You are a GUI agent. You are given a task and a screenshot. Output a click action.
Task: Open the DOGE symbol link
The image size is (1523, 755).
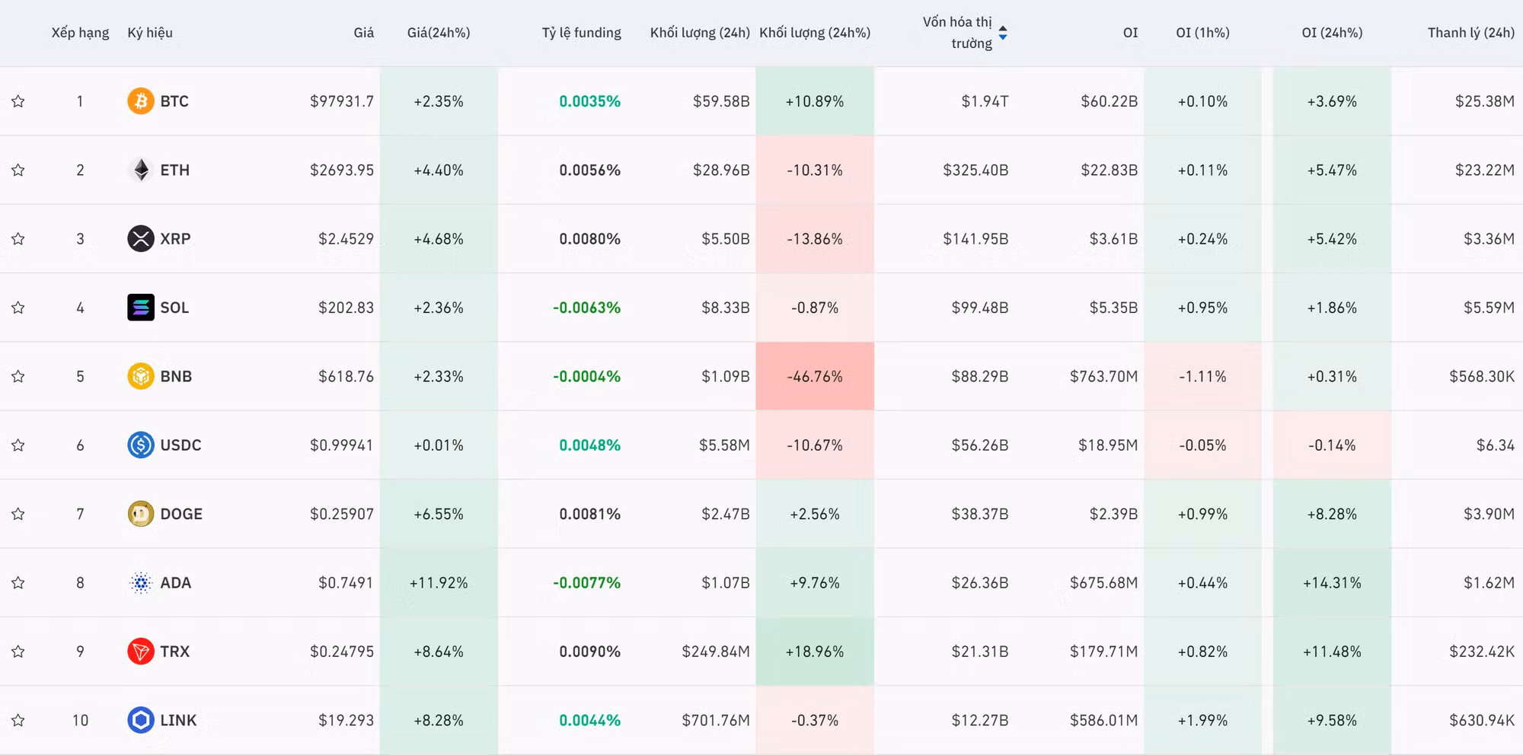181,514
